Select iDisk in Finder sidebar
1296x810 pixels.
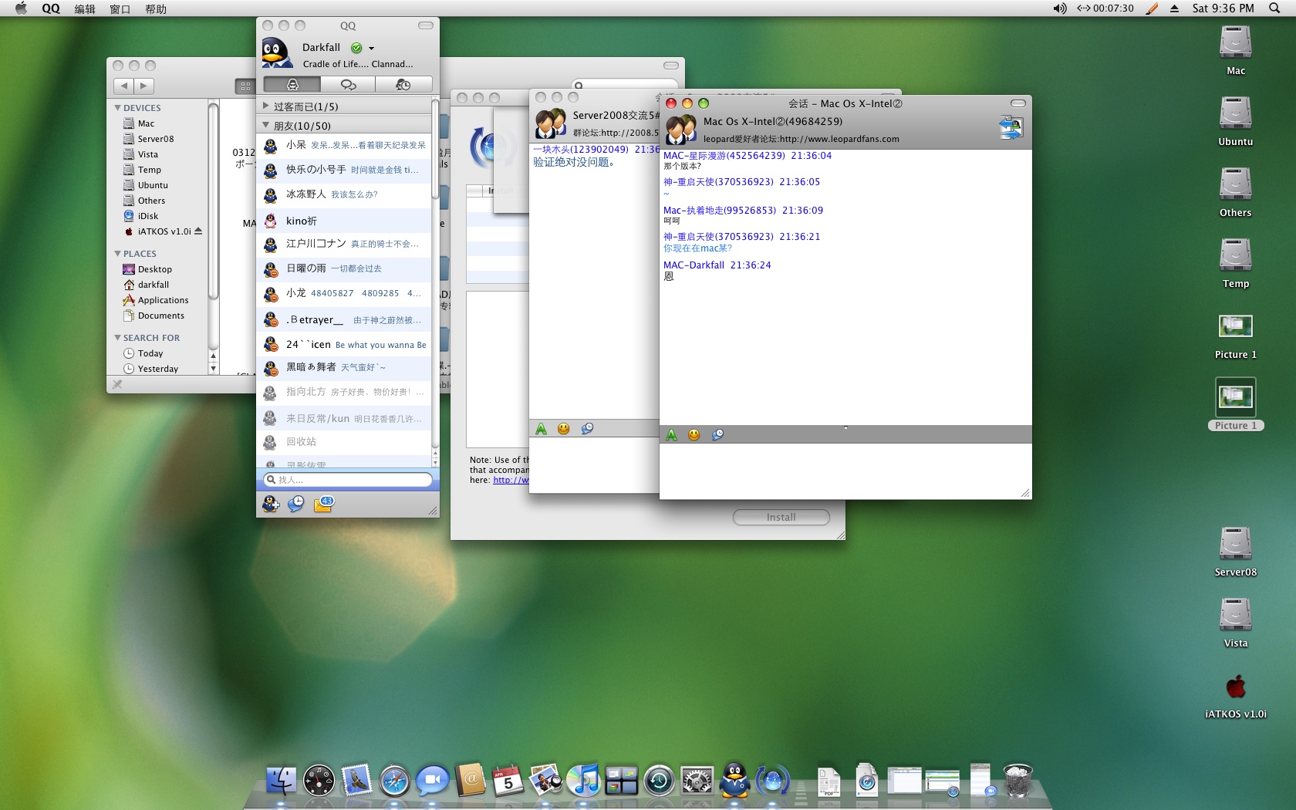pyautogui.click(x=147, y=216)
